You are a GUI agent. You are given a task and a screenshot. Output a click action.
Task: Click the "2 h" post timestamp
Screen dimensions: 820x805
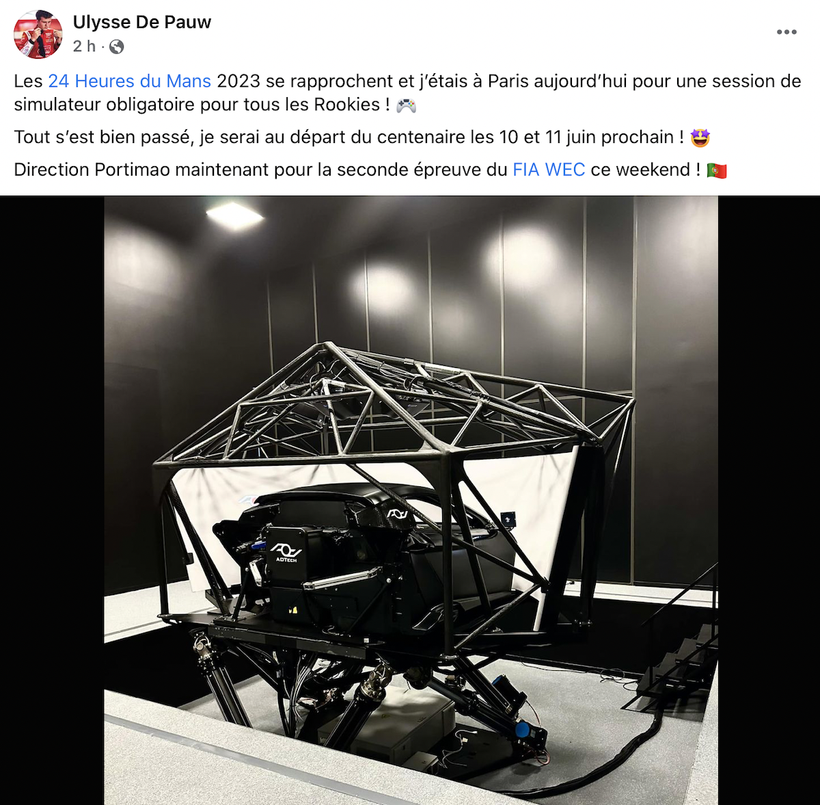(84, 47)
